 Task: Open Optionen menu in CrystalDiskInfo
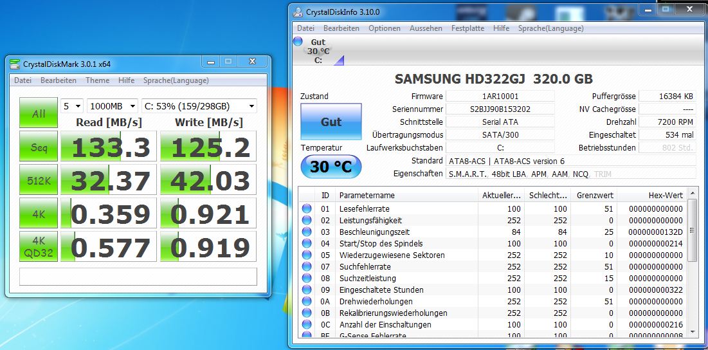pyautogui.click(x=385, y=28)
